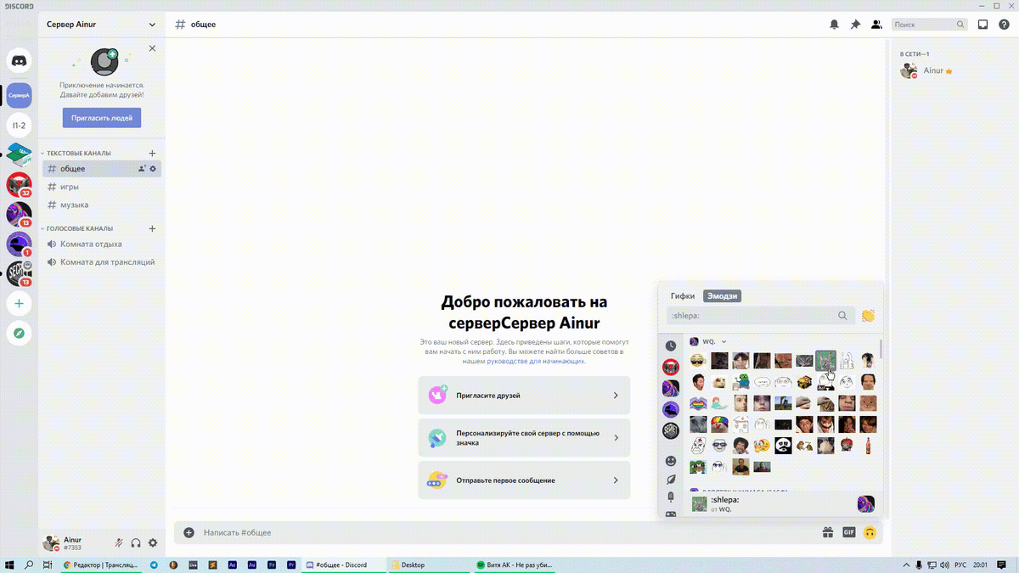Add a new voice channel
1019x573 pixels.
coord(153,228)
